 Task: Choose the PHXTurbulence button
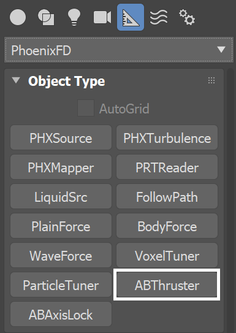click(167, 137)
